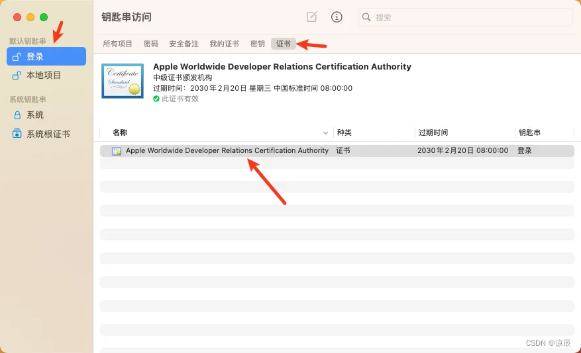
Task: Sort by the 种类 column header
Action: click(x=344, y=132)
